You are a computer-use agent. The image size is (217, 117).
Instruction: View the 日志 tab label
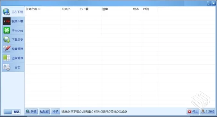coord(17,67)
